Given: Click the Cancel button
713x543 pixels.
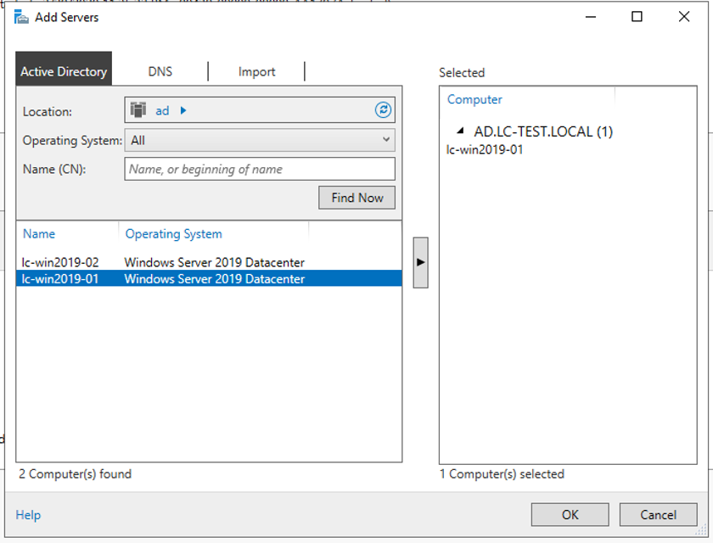Looking at the screenshot, I should [658, 514].
